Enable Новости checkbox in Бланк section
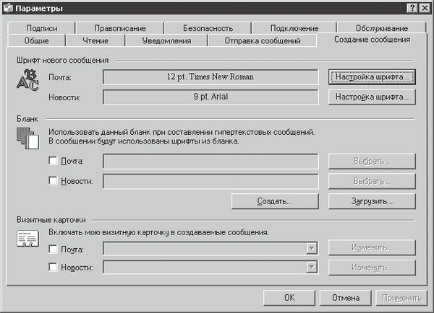Viewport: 434px width, 313px height. click(x=53, y=180)
